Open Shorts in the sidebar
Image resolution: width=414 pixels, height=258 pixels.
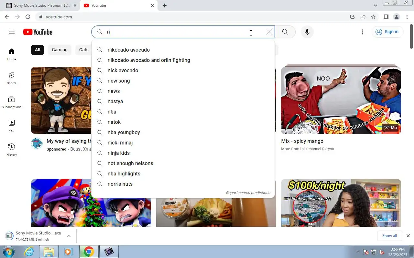point(12,78)
